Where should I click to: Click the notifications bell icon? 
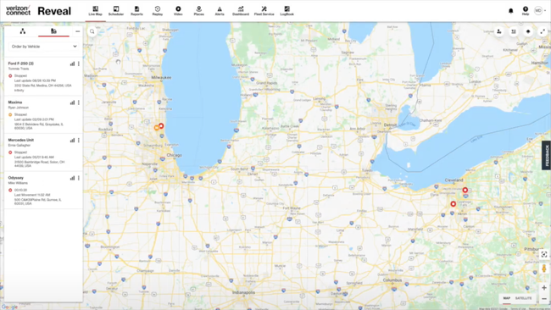(x=510, y=11)
